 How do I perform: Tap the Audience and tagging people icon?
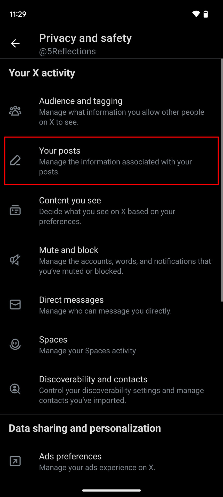(x=15, y=111)
